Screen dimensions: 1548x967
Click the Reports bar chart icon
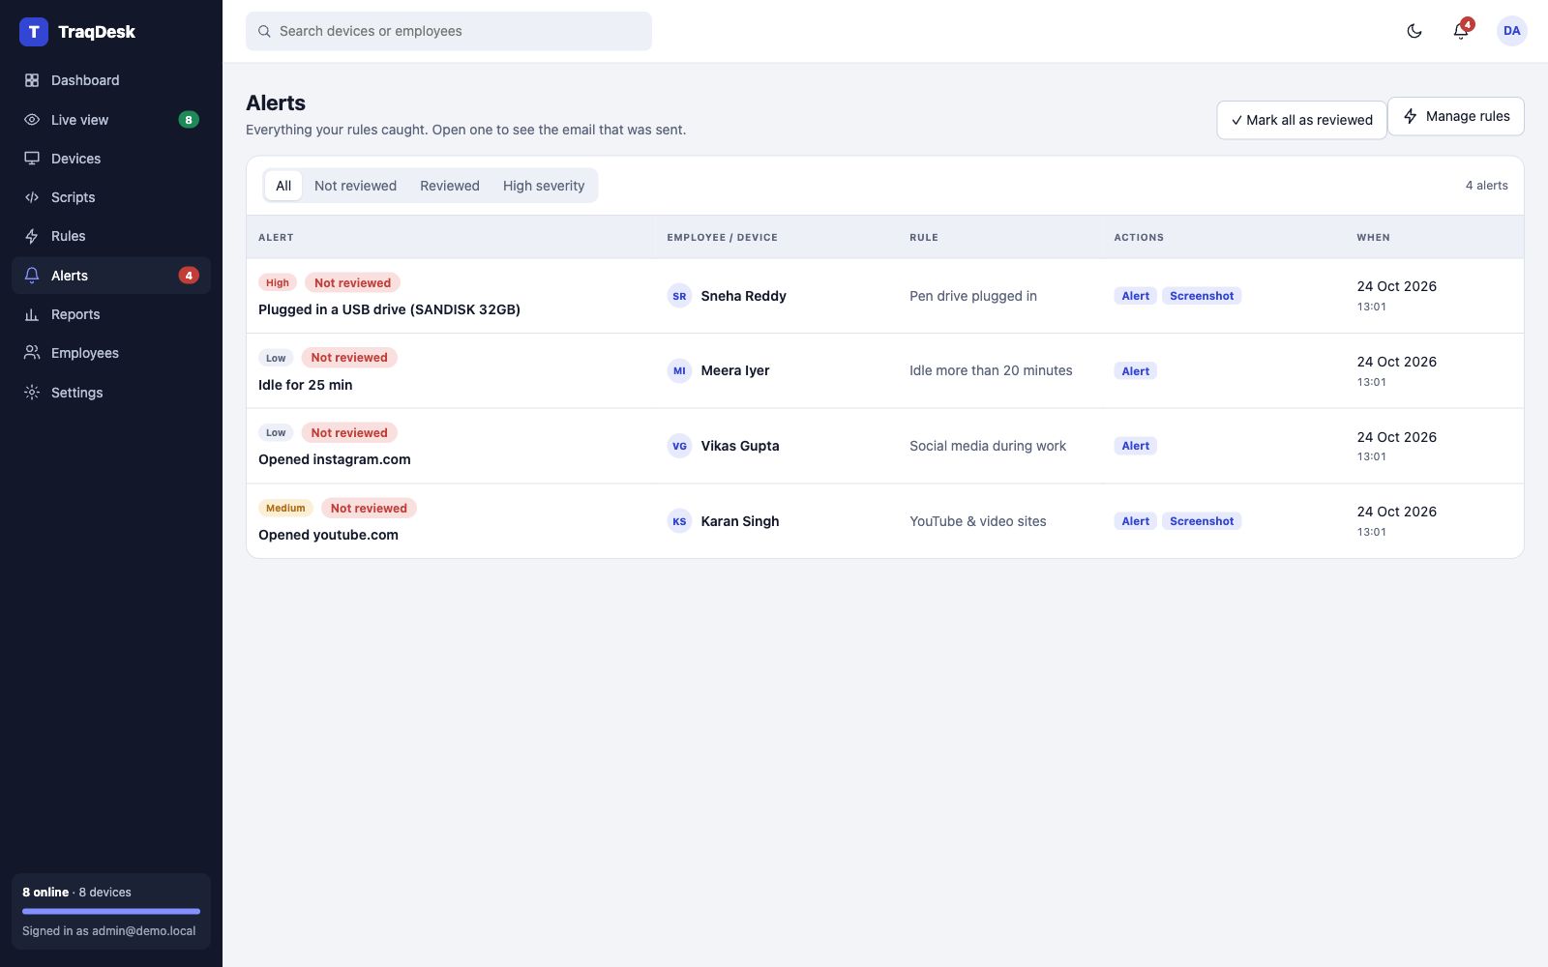32,314
